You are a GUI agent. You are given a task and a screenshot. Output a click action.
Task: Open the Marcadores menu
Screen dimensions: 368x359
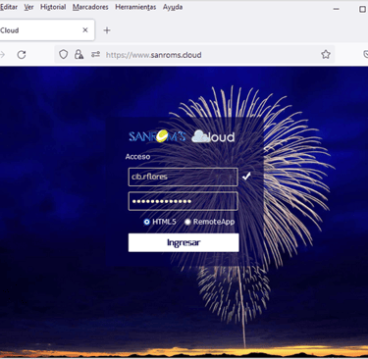90,7
